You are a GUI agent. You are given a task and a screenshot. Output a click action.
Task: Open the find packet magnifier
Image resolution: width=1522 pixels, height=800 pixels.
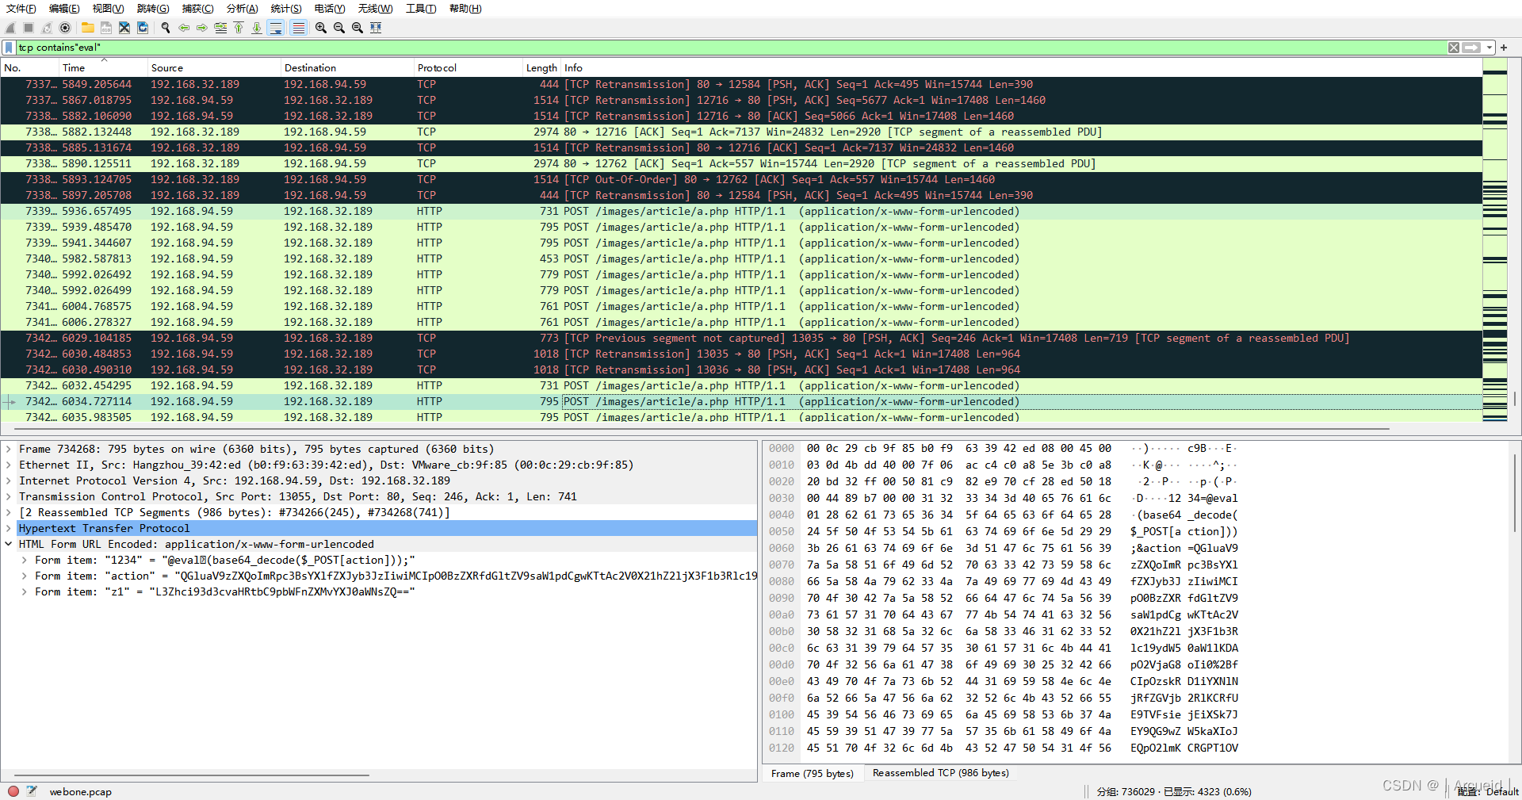[165, 28]
